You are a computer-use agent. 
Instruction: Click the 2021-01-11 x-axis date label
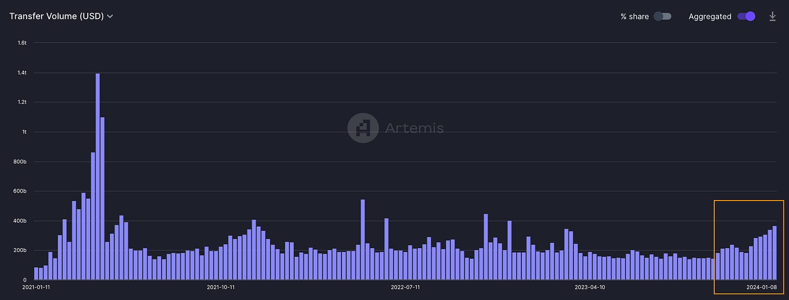pyautogui.click(x=36, y=287)
